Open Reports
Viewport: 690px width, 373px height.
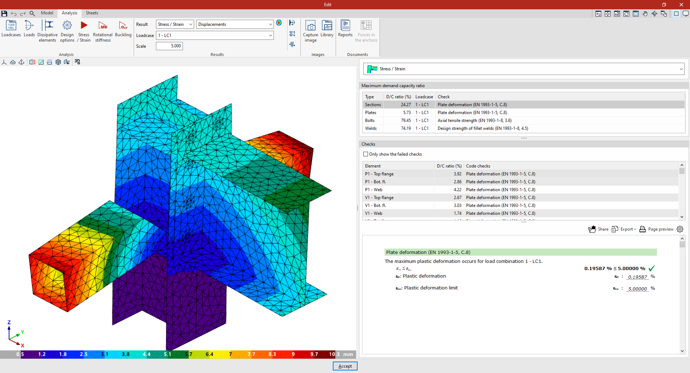345,29
